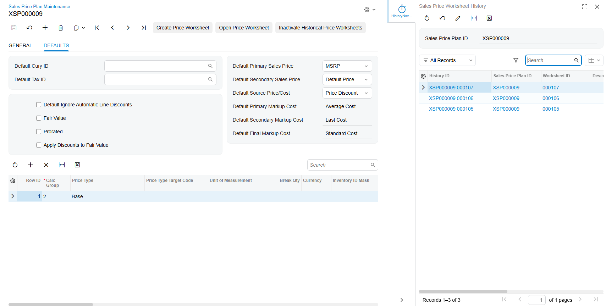606x306 pixels.
Task: Toggle the Prorated checkbox
Action: pos(39,132)
